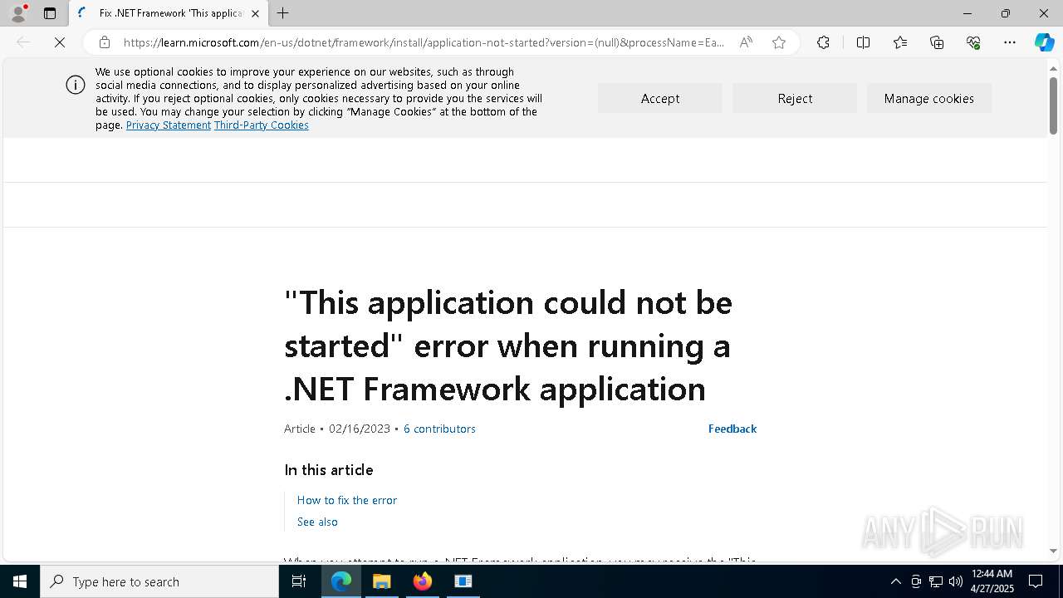Image resolution: width=1063 pixels, height=598 pixels.
Task: Open the Third-Party Cookies link
Action: coord(262,125)
